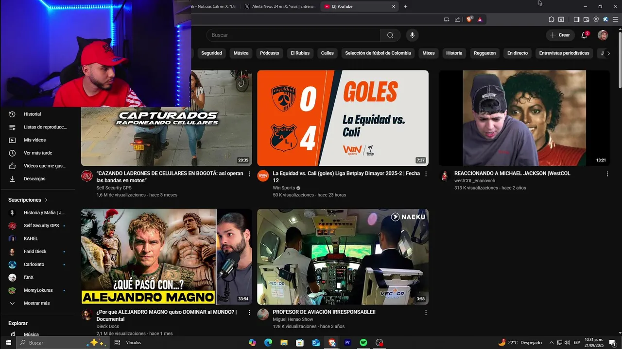This screenshot has width=622, height=349.
Task: Click the Windows Start button
Action: point(8,343)
